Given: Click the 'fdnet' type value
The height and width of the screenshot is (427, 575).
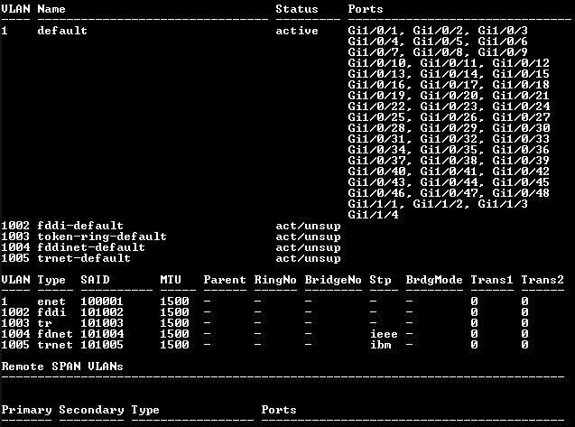Looking at the screenshot, I should click(55, 334).
